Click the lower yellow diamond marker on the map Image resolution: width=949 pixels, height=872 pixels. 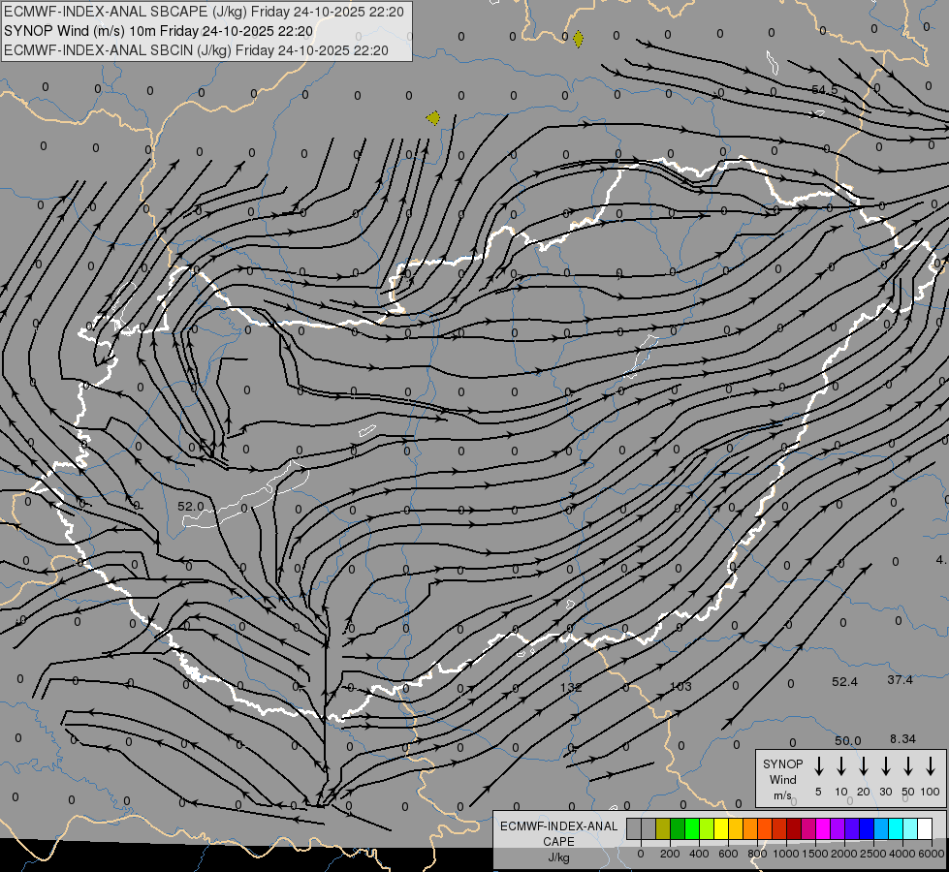click(x=432, y=118)
